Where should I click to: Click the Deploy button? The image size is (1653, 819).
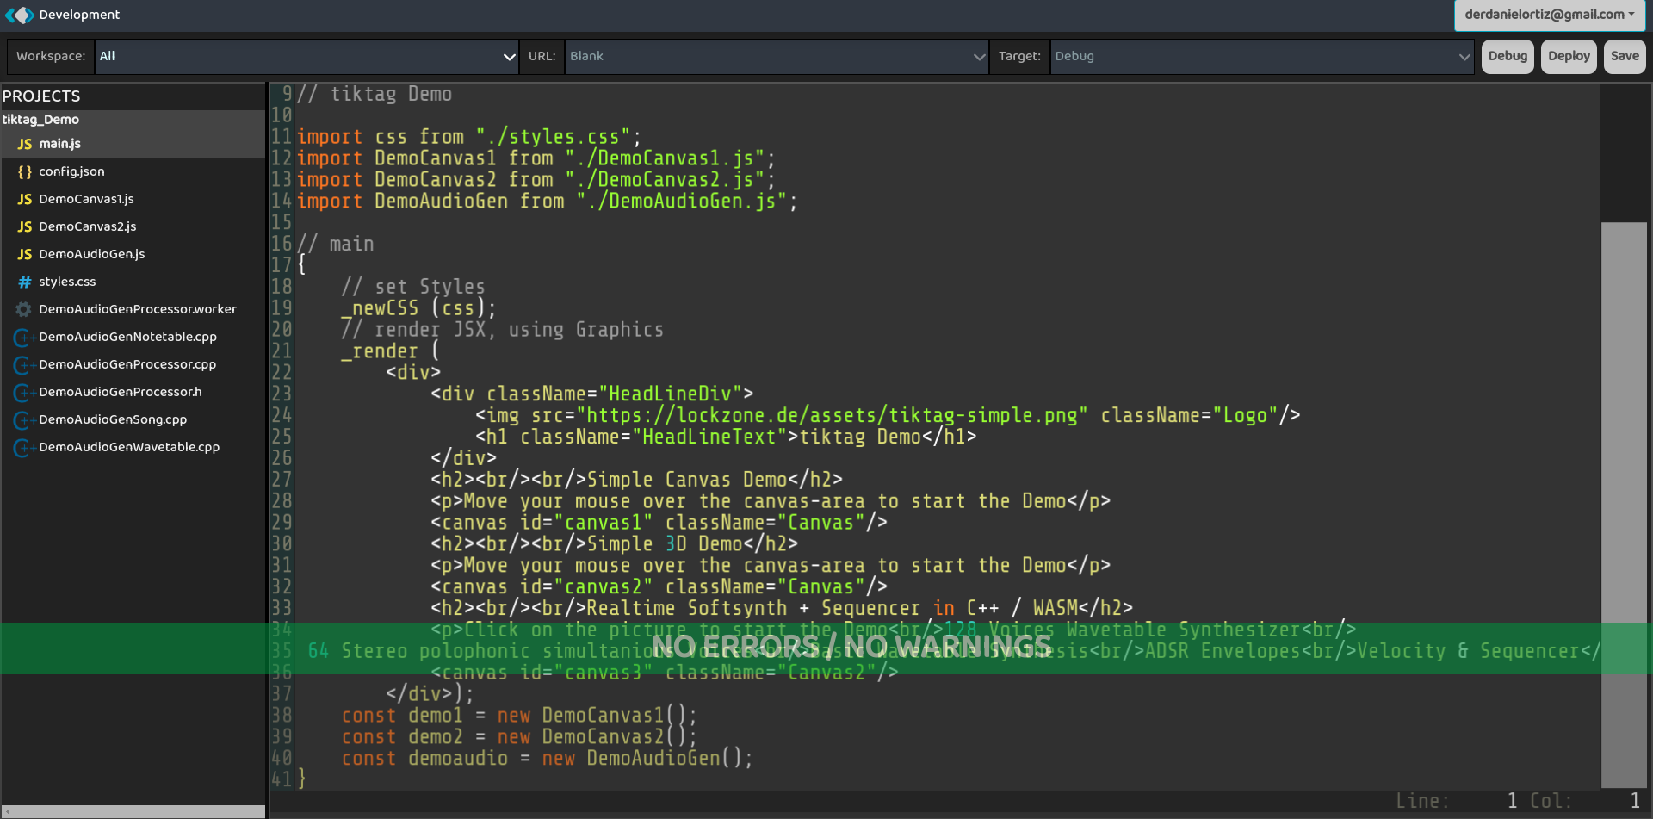click(1569, 56)
